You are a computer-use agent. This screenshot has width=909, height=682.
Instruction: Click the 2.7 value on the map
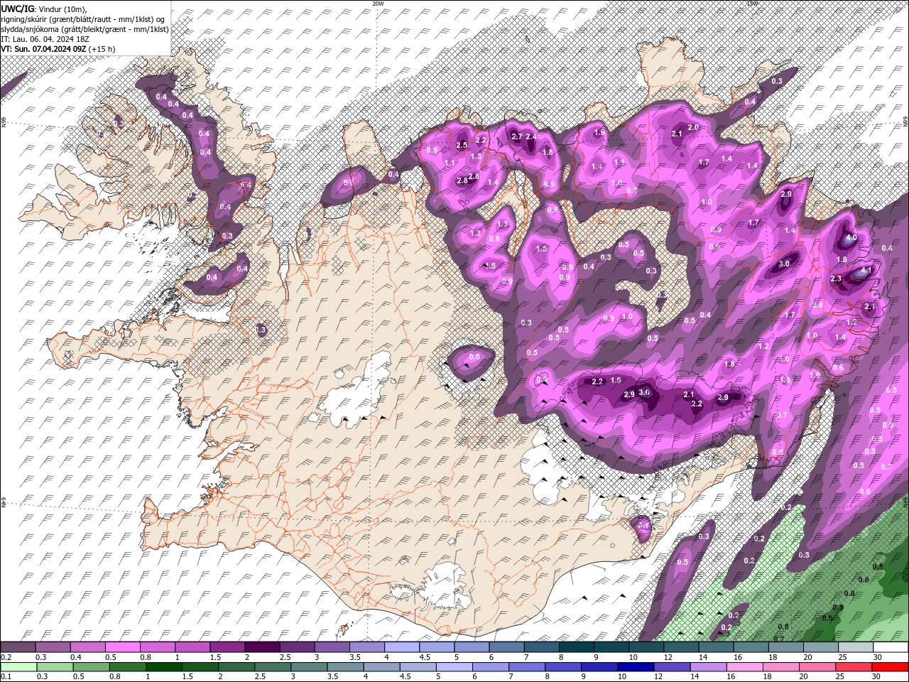tap(517, 136)
